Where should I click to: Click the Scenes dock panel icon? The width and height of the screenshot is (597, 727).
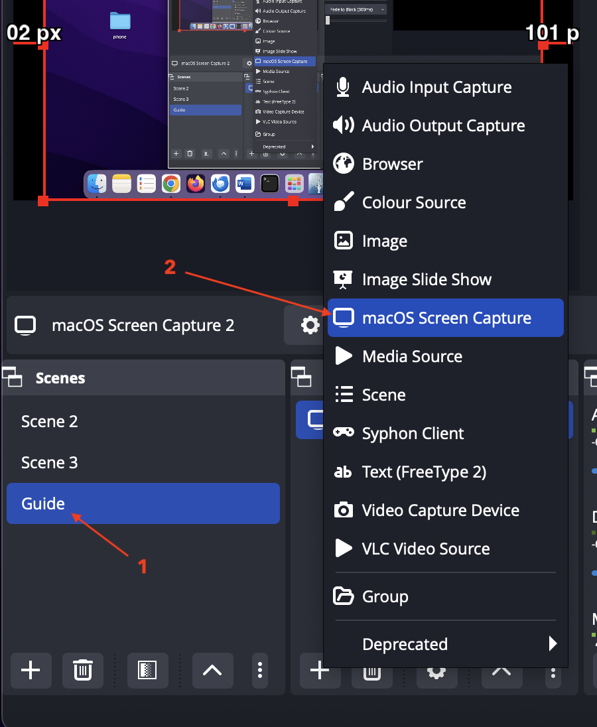click(x=12, y=377)
